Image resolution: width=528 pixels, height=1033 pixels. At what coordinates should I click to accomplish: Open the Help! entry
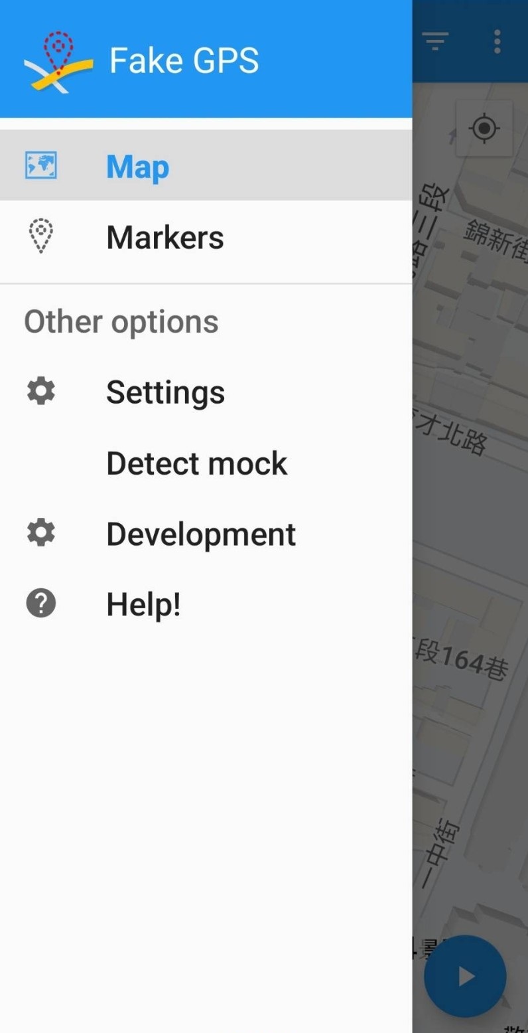tap(206, 604)
